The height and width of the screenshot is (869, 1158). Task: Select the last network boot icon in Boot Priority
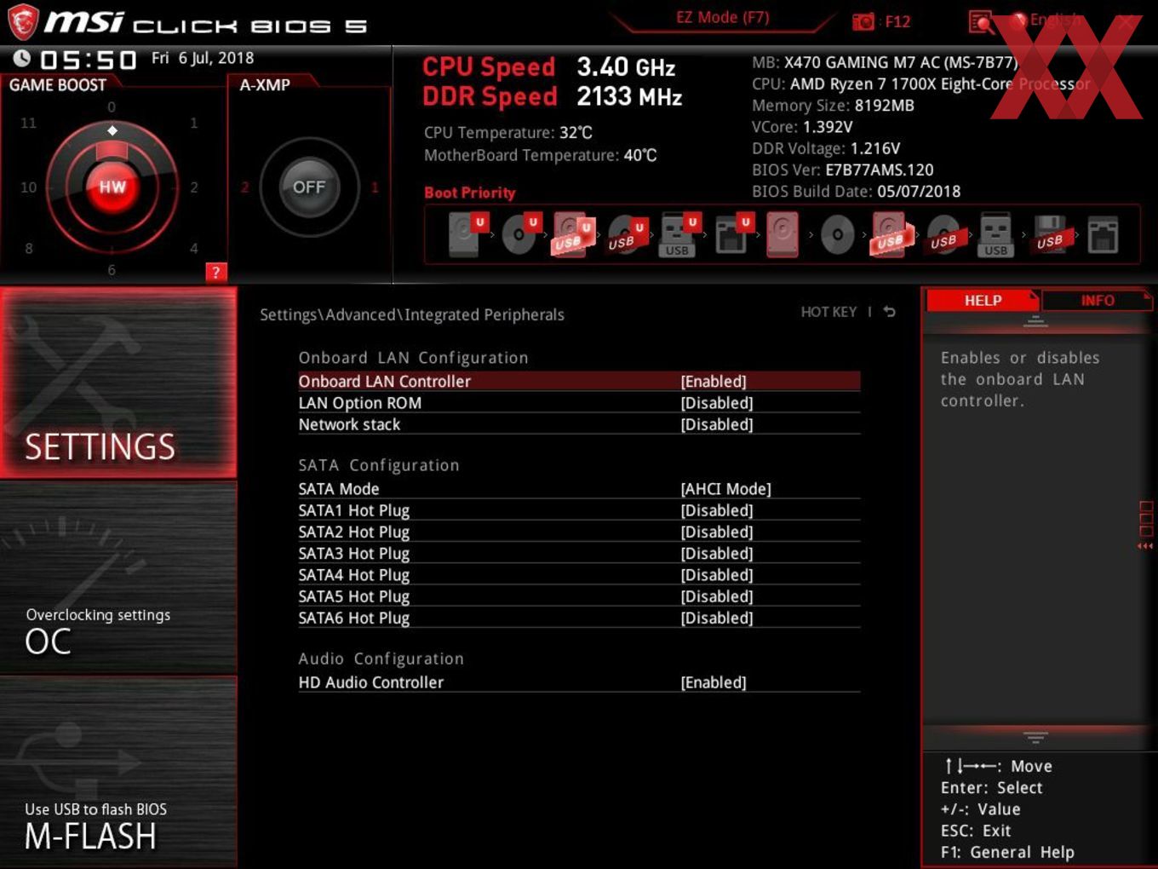[1102, 235]
